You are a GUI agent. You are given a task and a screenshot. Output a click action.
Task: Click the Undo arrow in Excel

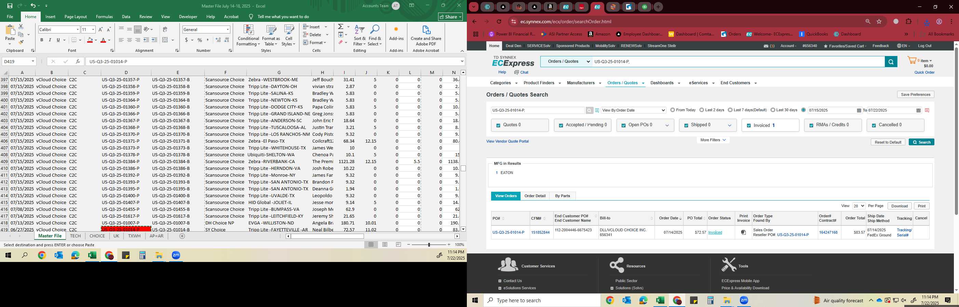(33, 6)
